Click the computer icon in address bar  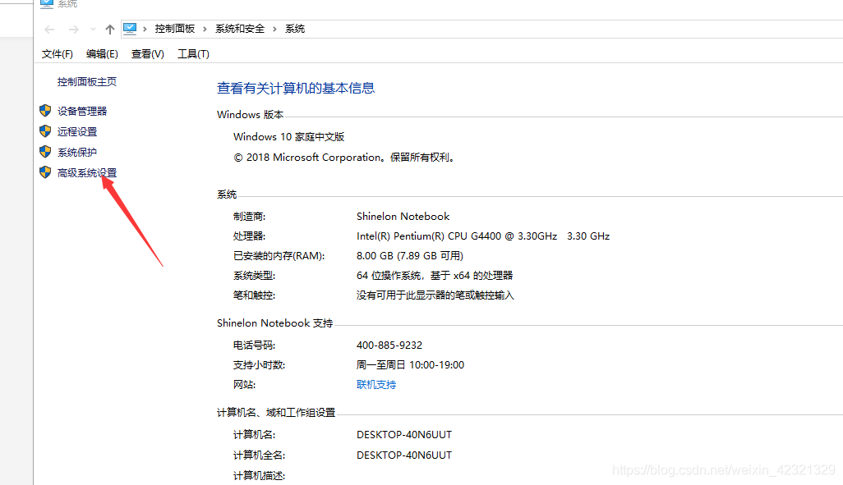point(130,29)
